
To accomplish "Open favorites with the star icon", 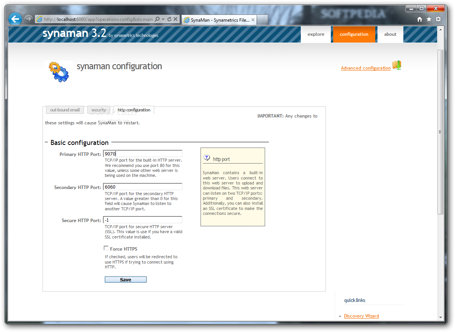I will click(x=429, y=19).
